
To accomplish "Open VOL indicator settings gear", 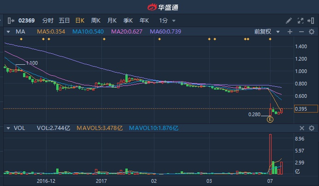I will [312, 128].
